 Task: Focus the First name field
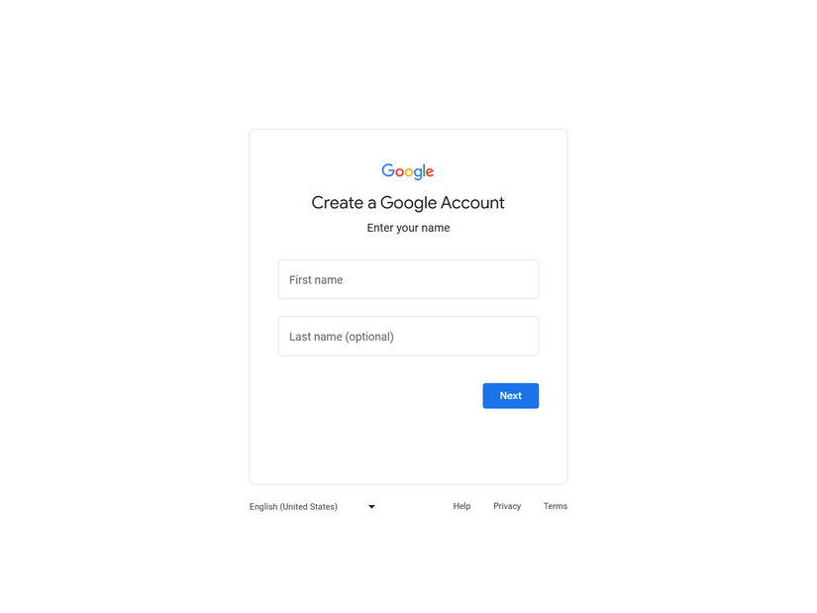pos(408,279)
